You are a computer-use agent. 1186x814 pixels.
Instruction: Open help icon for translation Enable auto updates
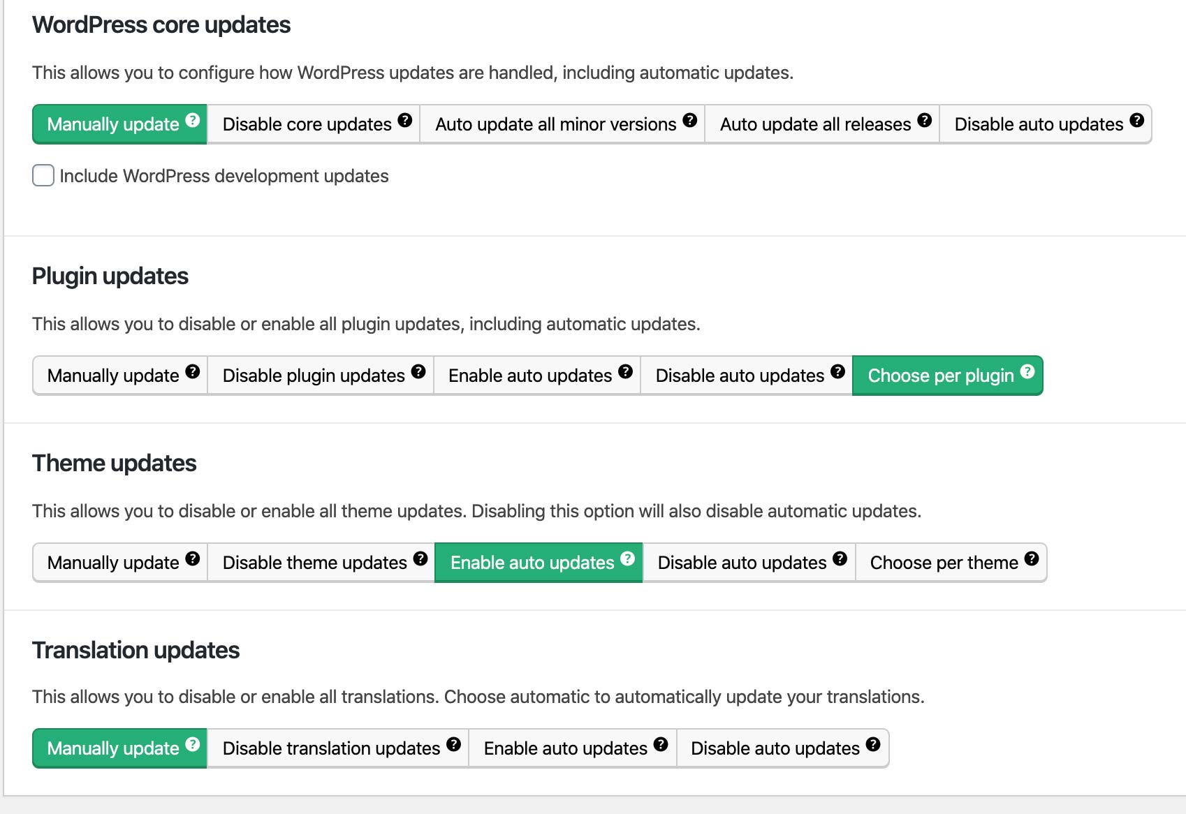point(661,744)
